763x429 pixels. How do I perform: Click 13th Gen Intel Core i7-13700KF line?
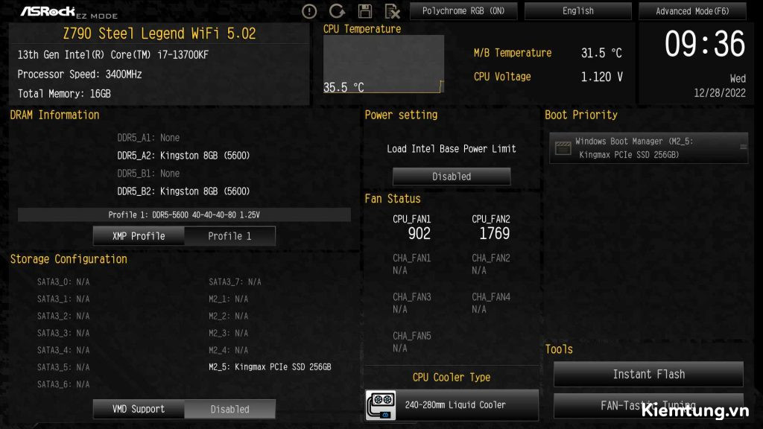pyautogui.click(x=113, y=55)
